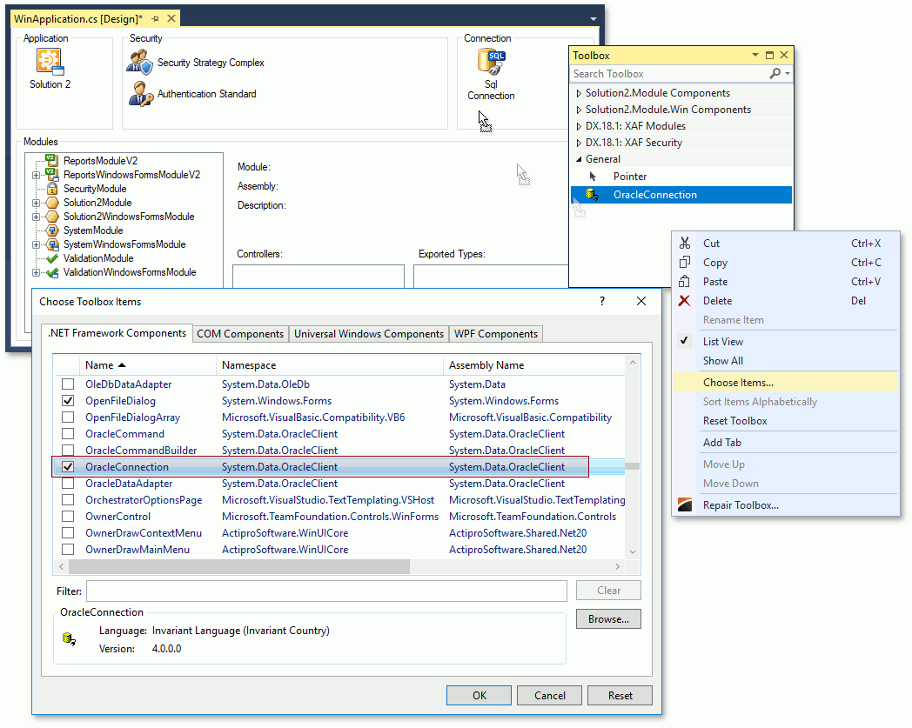Enable the OracleCommand checkbox

[x=67, y=433]
